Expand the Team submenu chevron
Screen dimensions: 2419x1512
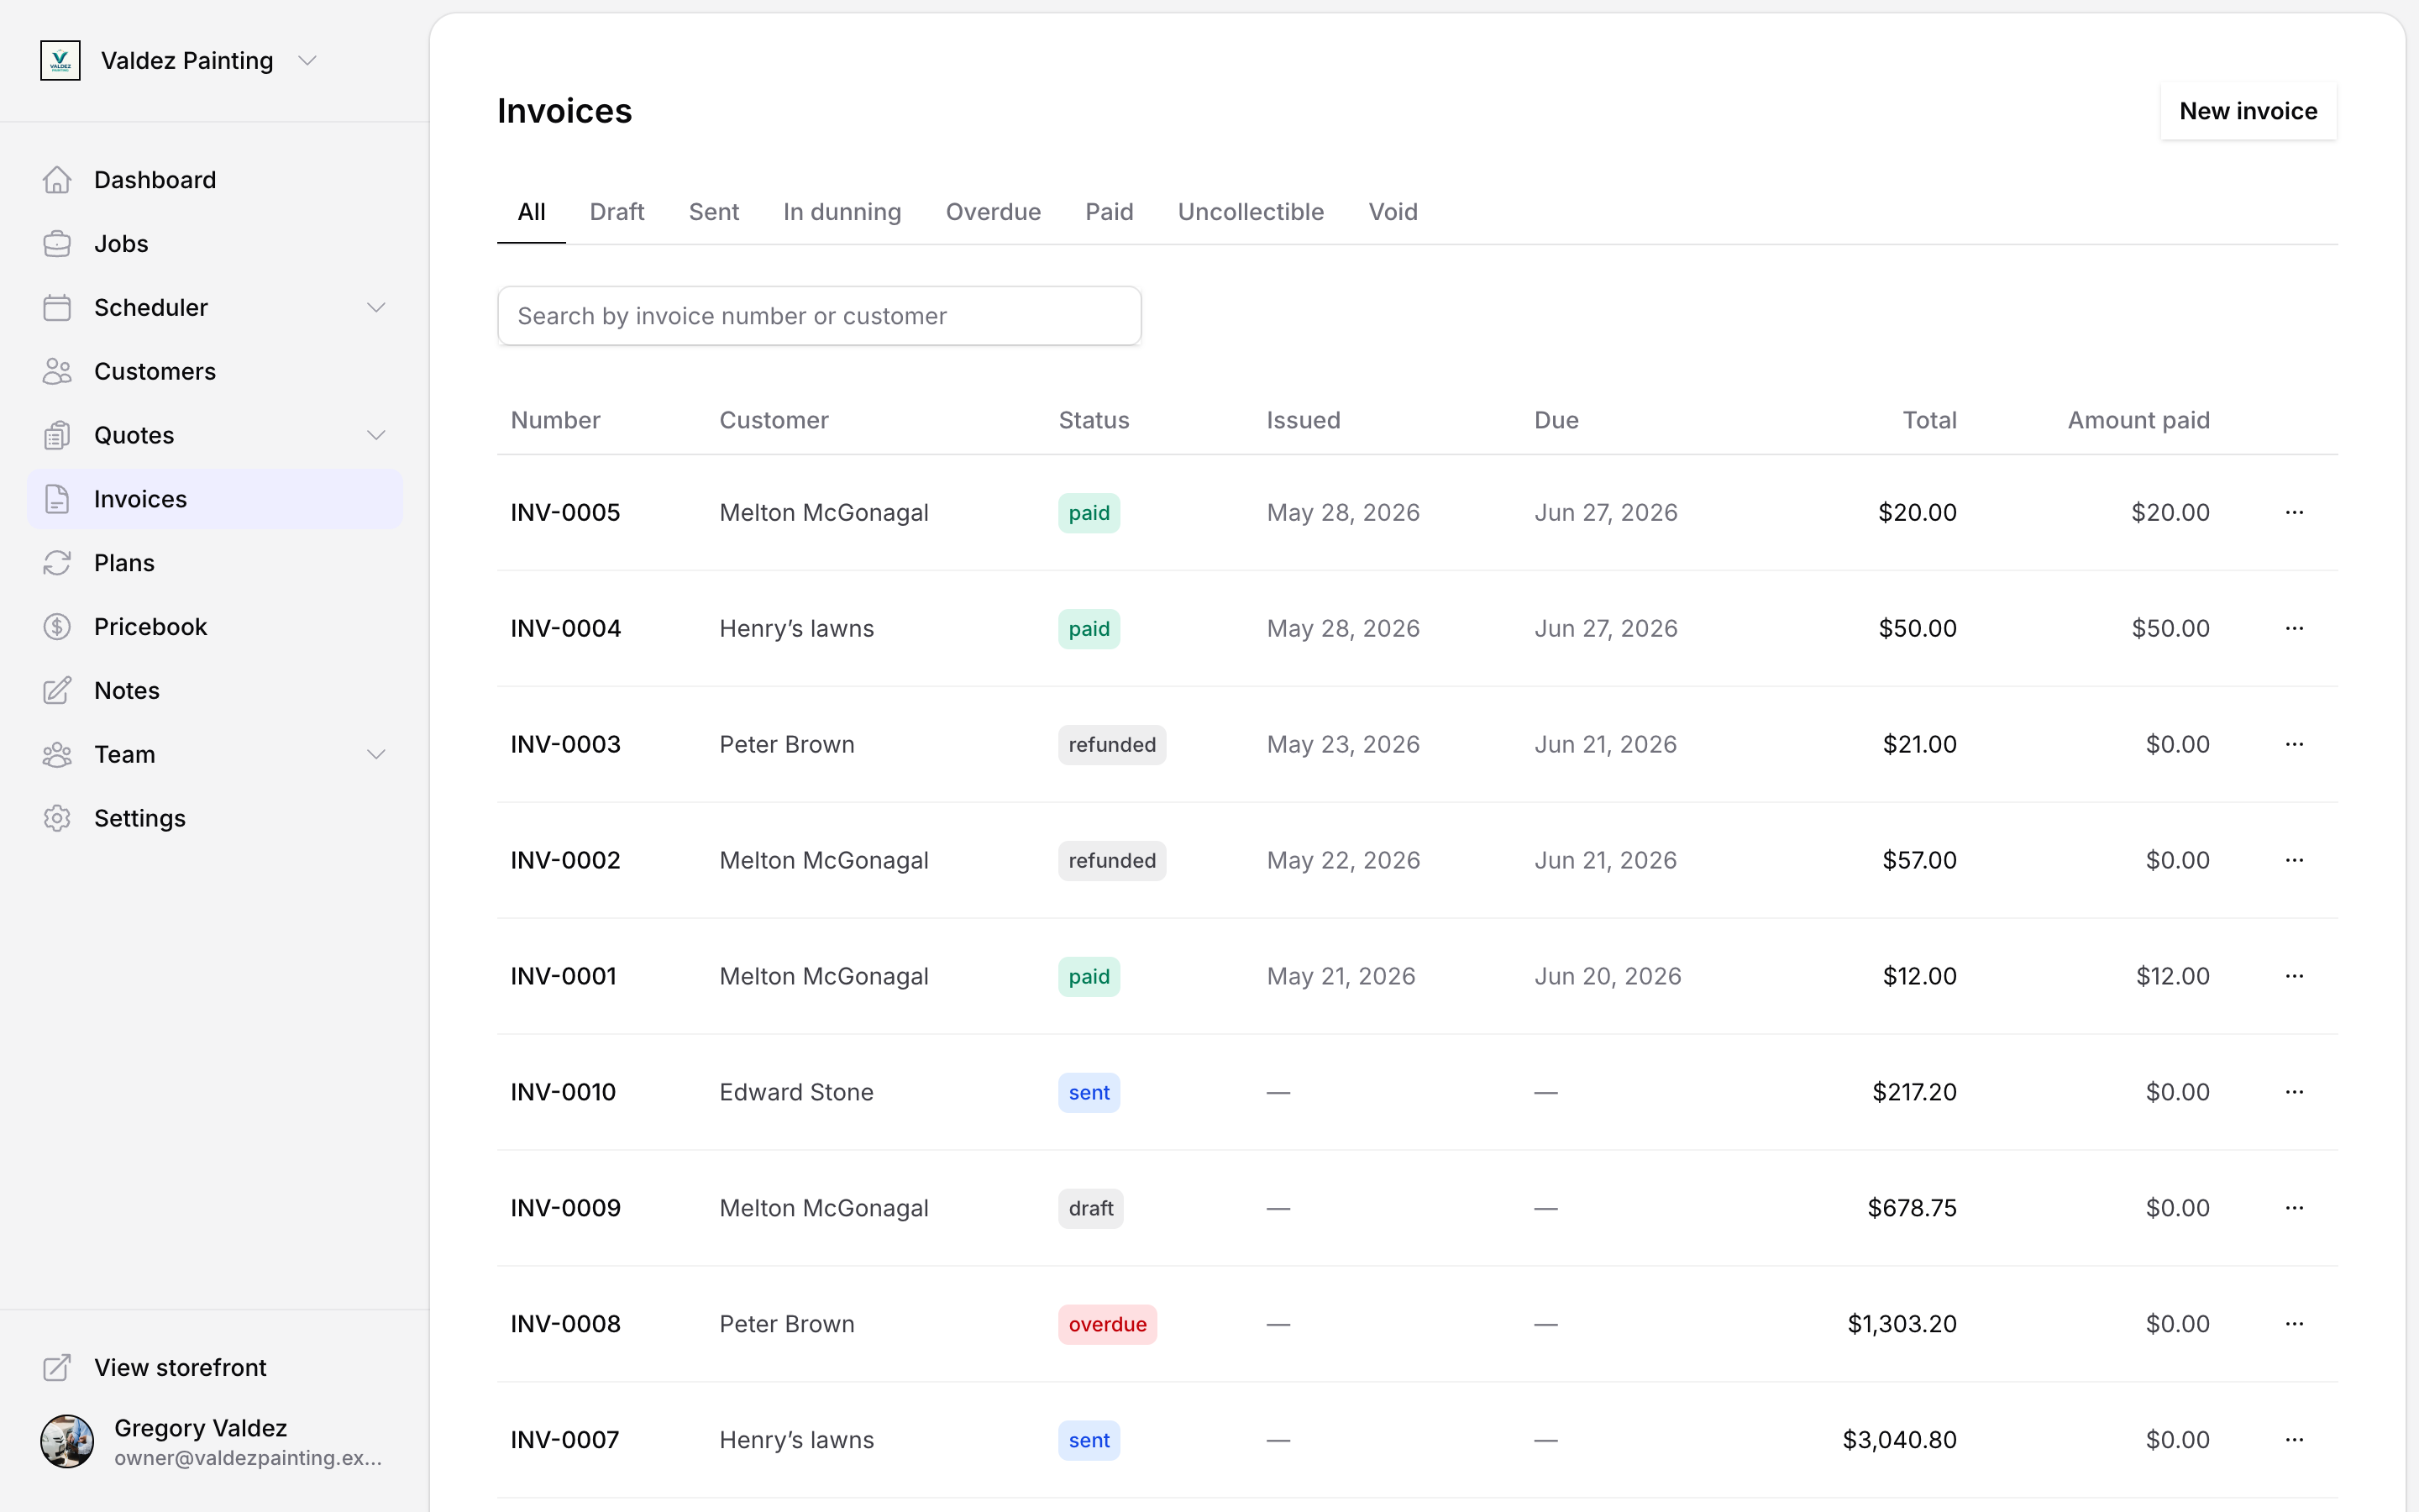point(375,755)
